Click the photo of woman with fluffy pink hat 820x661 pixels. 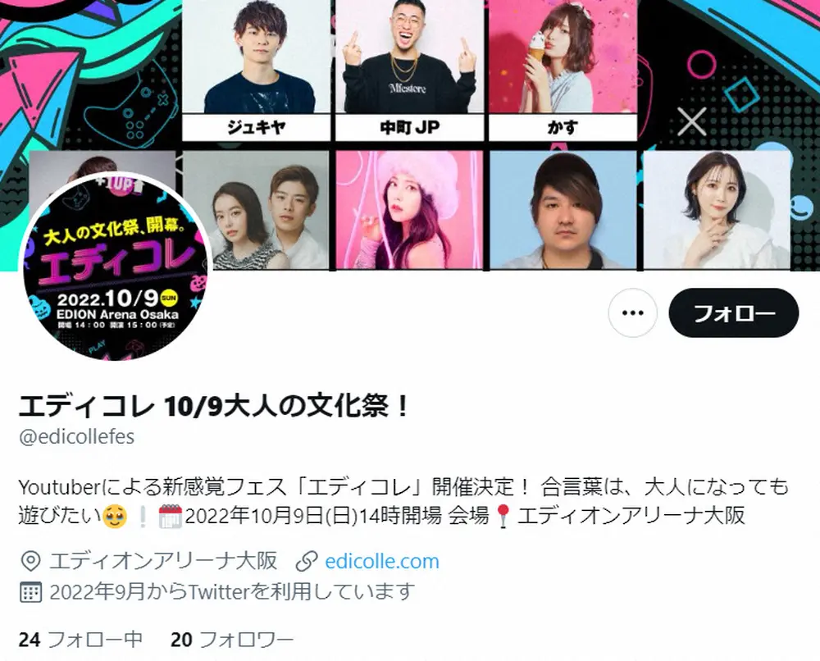409,210
